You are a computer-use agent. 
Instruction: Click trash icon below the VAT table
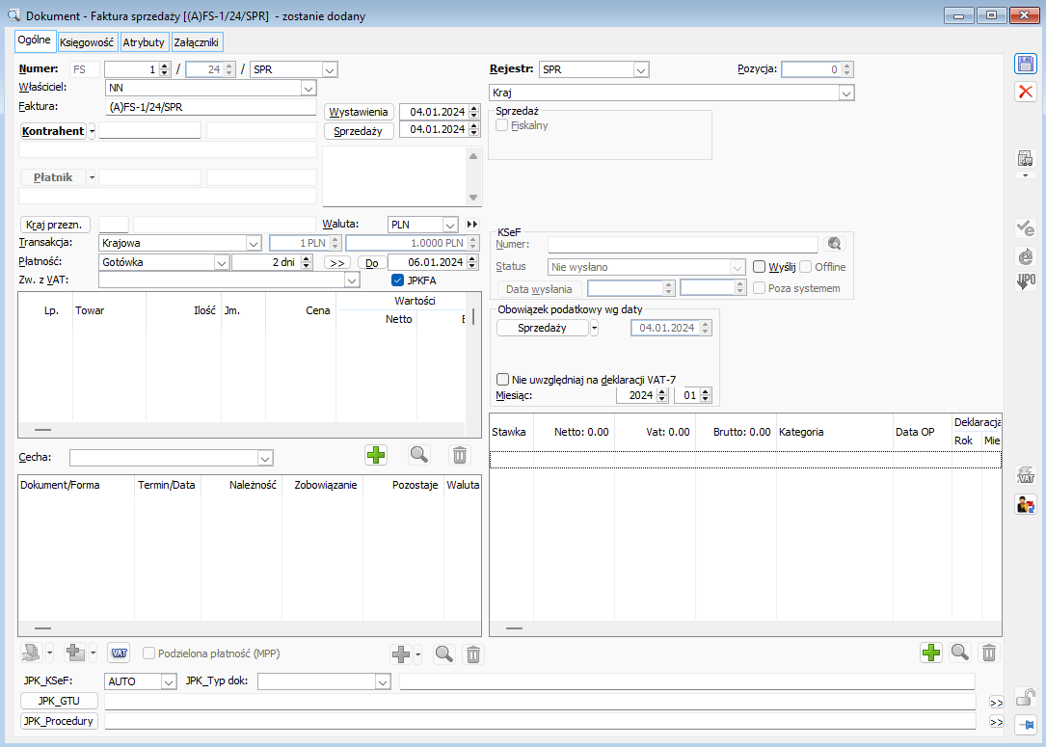click(x=989, y=653)
